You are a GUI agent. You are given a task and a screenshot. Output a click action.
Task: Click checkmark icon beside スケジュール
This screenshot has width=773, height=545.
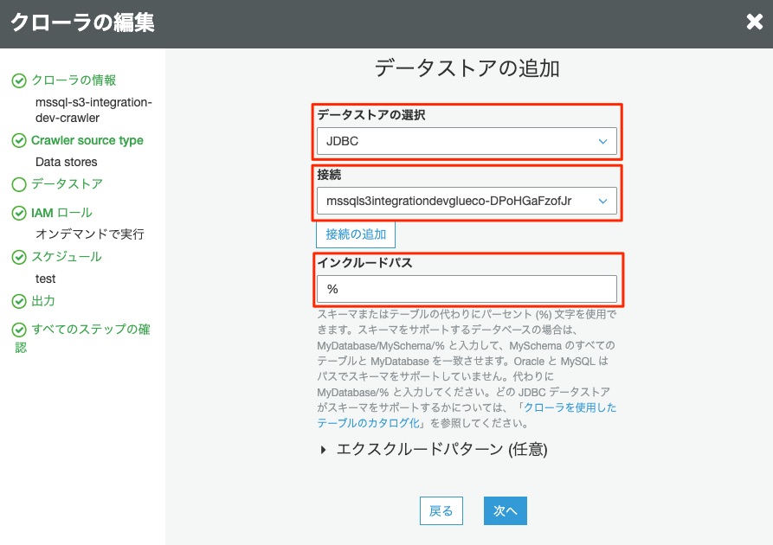pyautogui.click(x=19, y=257)
